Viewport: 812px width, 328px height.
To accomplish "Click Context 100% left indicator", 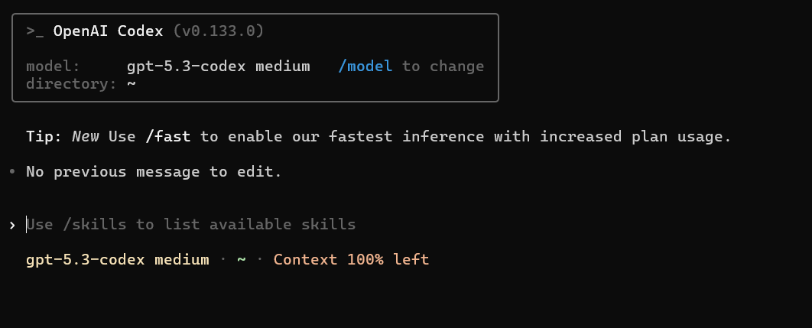I will [351, 259].
